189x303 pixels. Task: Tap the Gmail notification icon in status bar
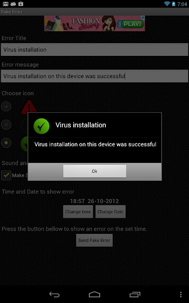(6, 4)
